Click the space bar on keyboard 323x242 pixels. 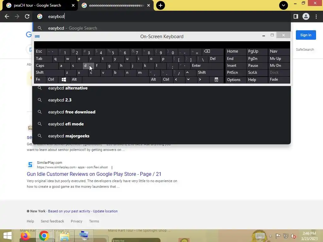click(x=115, y=79)
